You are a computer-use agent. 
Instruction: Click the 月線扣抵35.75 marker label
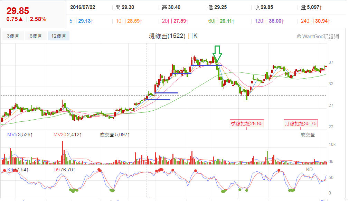[x=301, y=123]
